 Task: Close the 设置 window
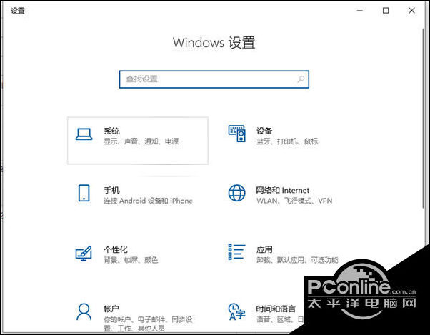tap(411, 11)
